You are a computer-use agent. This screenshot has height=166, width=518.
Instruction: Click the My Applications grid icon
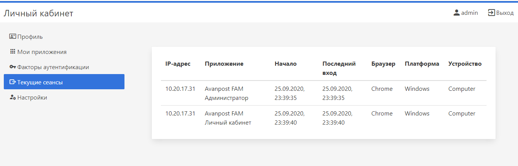13,52
